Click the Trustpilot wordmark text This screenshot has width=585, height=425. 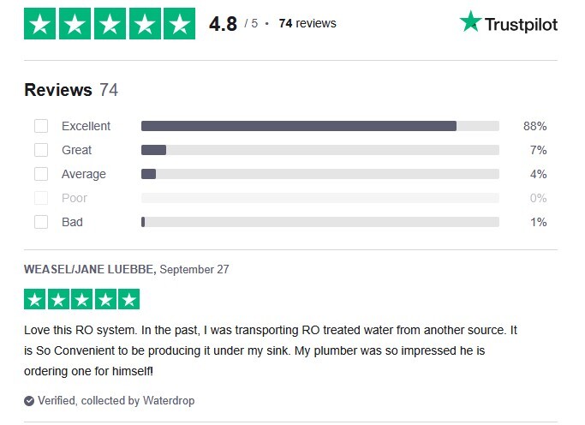521,24
